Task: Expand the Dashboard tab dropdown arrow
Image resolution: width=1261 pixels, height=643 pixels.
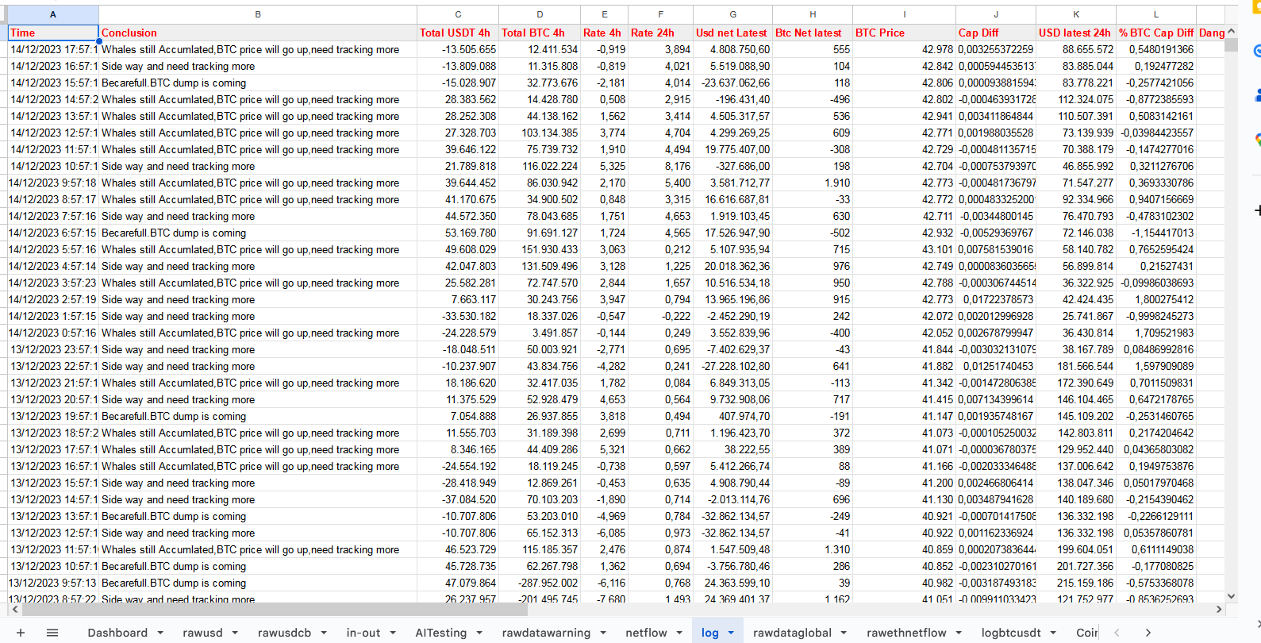Action: point(160,633)
